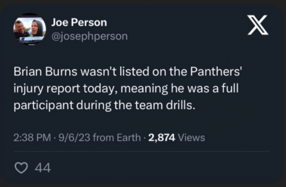
Task: Click the word Views beside the count
Action: [191, 138]
